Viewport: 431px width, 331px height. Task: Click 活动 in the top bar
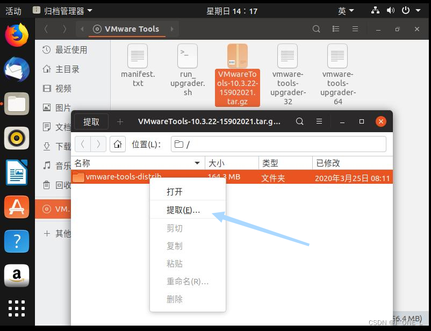(x=13, y=10)
